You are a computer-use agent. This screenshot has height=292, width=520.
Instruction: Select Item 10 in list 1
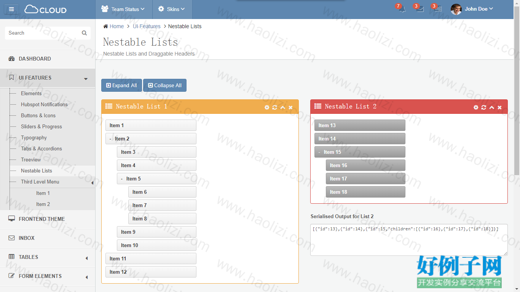pos(156,245)
